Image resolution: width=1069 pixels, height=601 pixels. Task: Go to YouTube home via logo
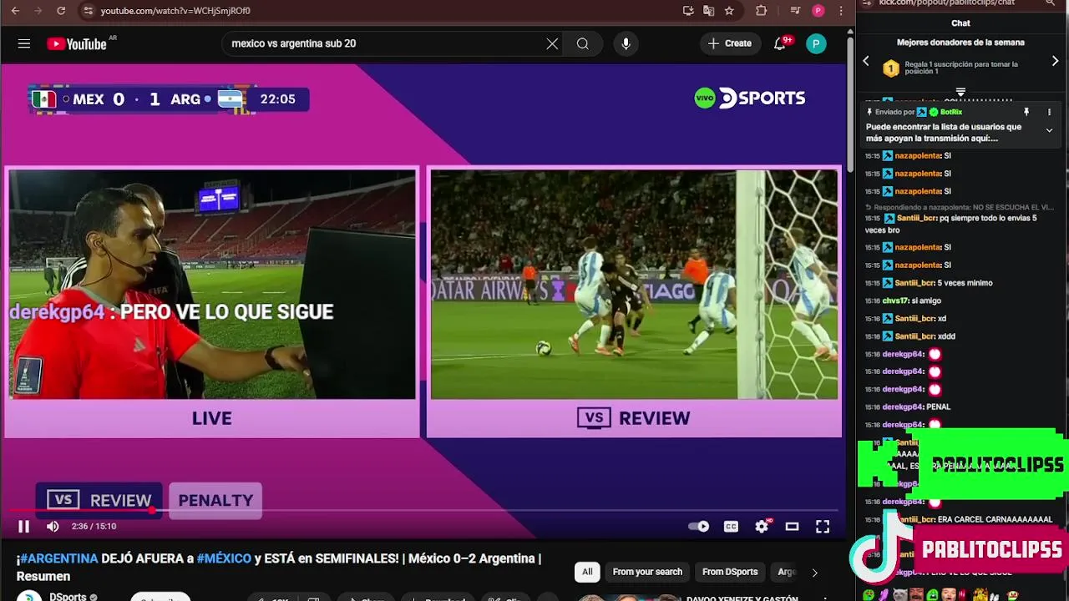pos(77,43)
